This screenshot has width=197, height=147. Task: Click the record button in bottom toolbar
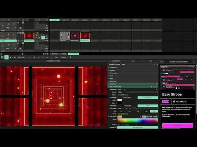(x=15, y=57)
